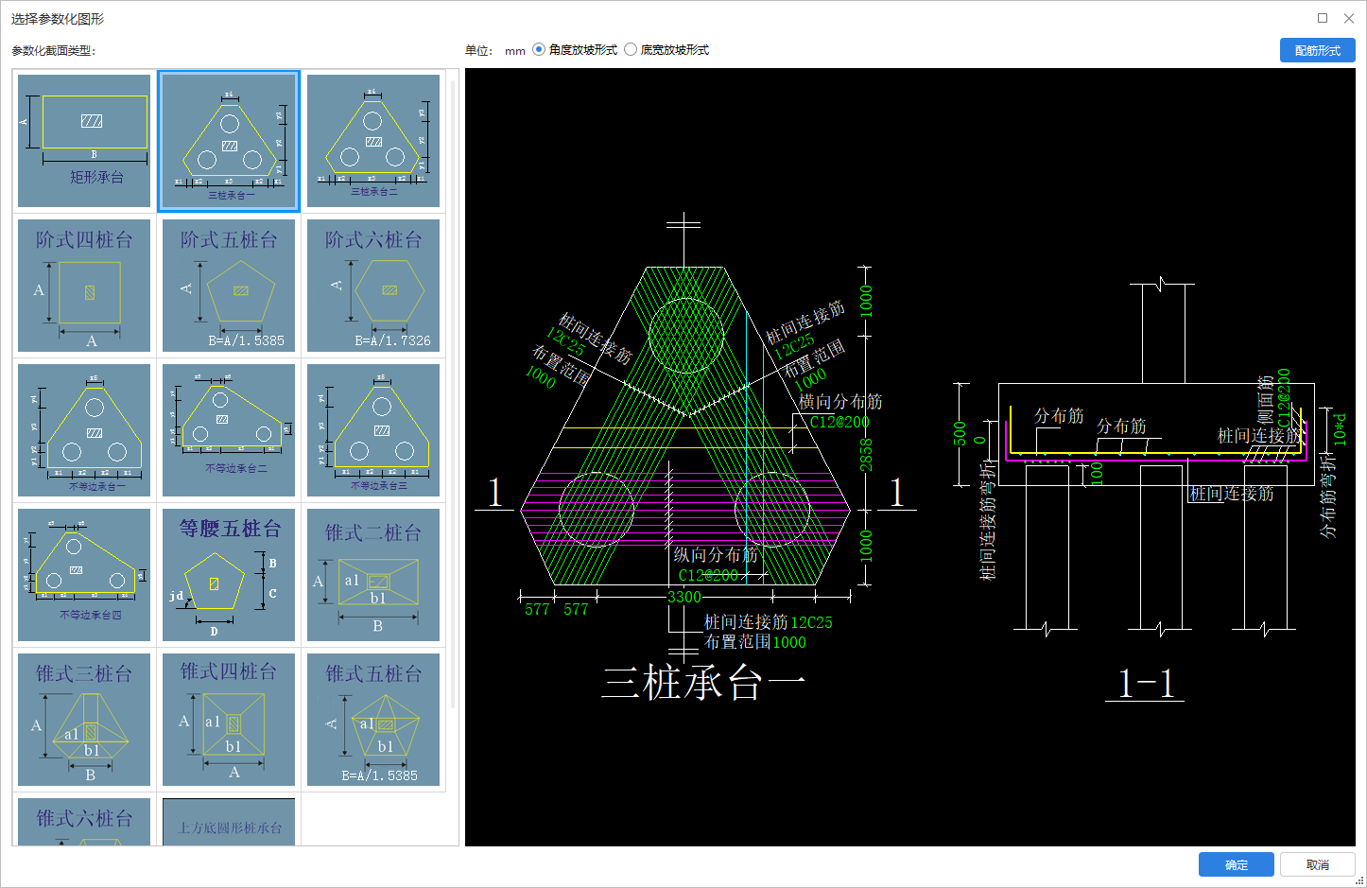This screenshot has width=1367, height=888.
Task: Cancel with the 取消 button
Action: (x=1317, y=864)
